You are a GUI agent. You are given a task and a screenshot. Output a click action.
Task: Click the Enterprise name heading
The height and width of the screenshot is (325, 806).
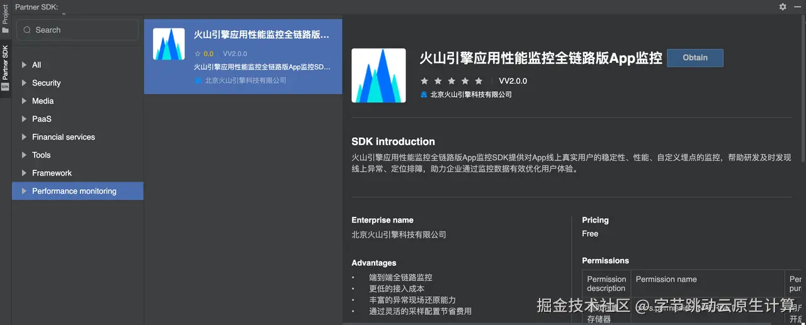382,220
